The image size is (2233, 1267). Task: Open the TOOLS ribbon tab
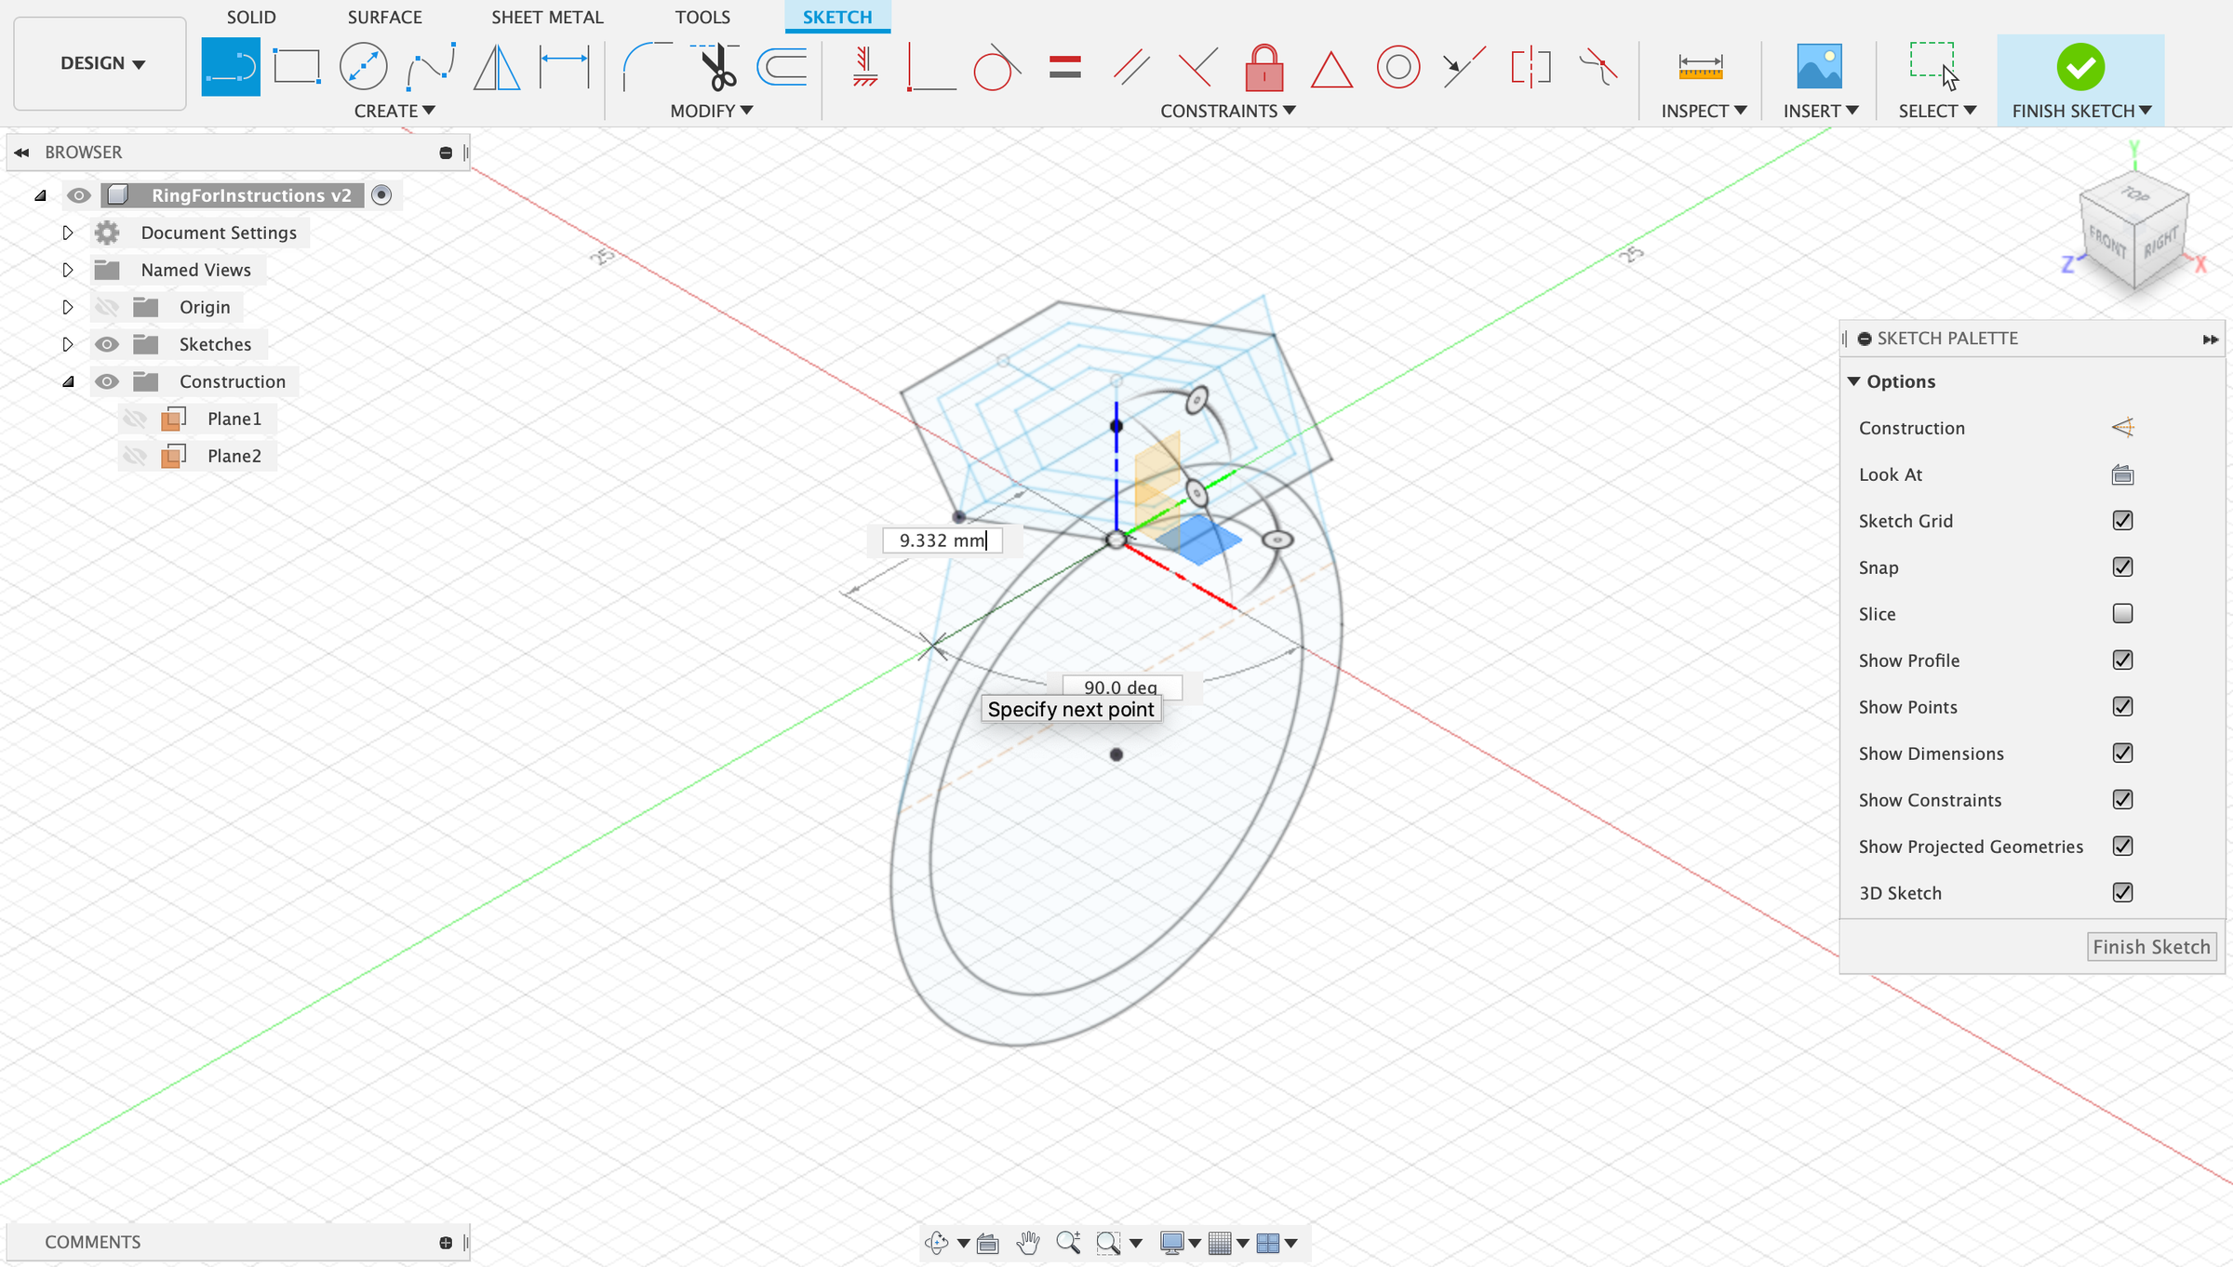pyautogui.click(x=703, y=17)
